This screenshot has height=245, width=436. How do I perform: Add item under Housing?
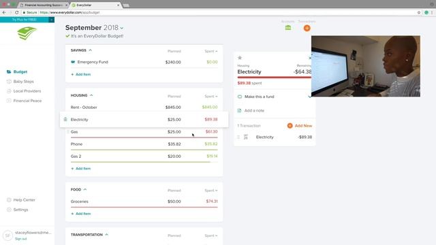pyautogui.click(x=80, y=169)
